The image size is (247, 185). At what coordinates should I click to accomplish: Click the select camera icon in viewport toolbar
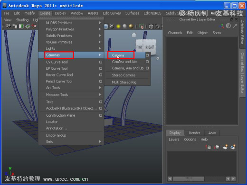(x=8, y=26)
